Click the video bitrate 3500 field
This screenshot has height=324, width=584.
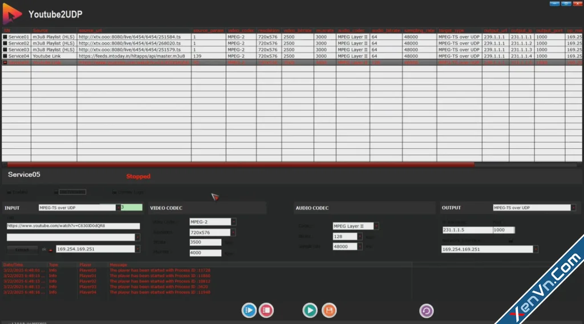click(x=205, y=242)
